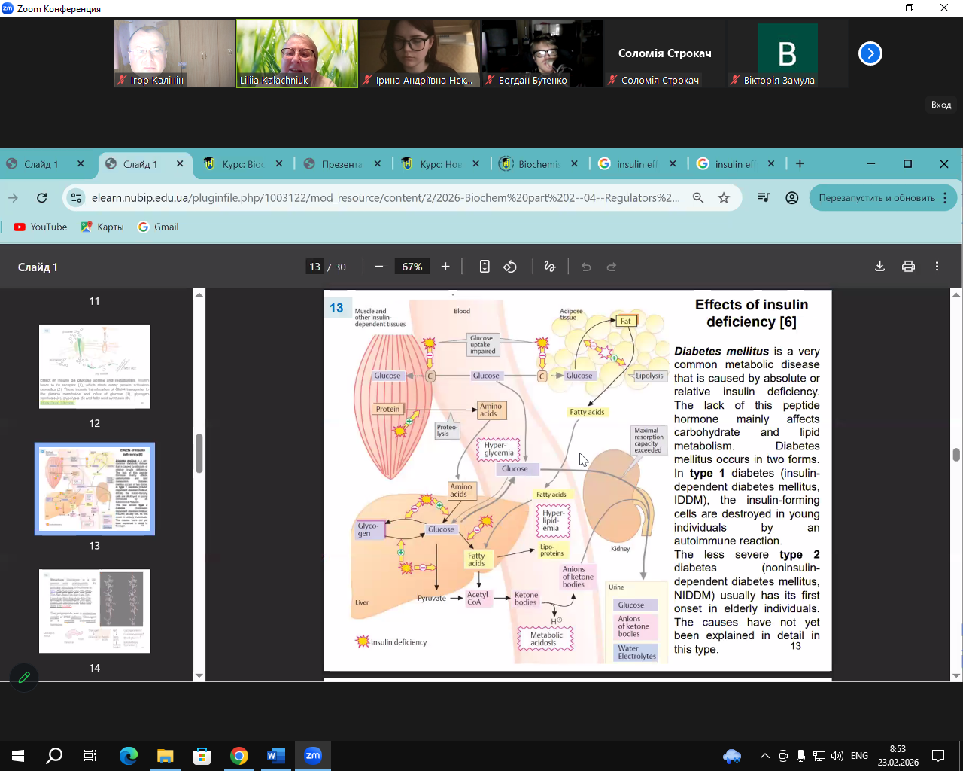963x771 pixels.
Task: Reload the browser page
Action: click(42, 198)
